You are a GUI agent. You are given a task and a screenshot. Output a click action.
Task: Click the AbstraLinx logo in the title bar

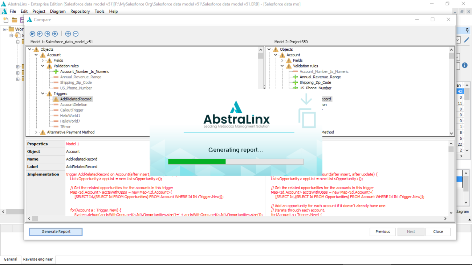tap(4, 3)
